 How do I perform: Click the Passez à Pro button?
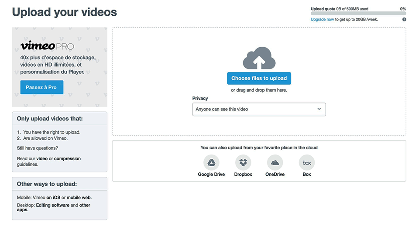(42, 87)
